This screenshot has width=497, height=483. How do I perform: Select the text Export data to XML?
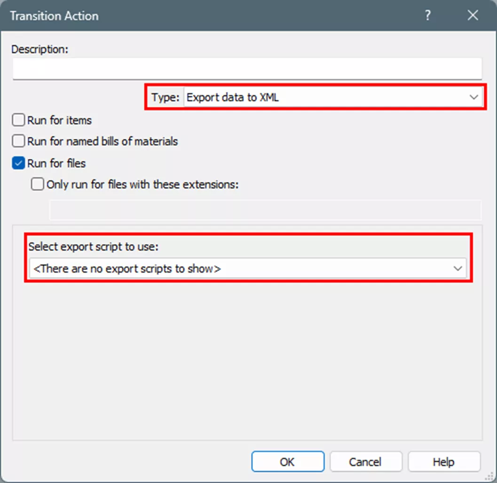pos(233,97)
